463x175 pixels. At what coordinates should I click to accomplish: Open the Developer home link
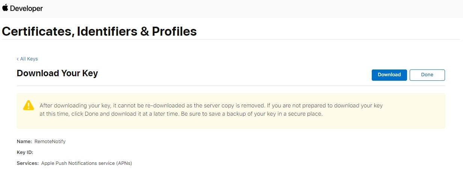pyautogui.click(x=23, y=8)
